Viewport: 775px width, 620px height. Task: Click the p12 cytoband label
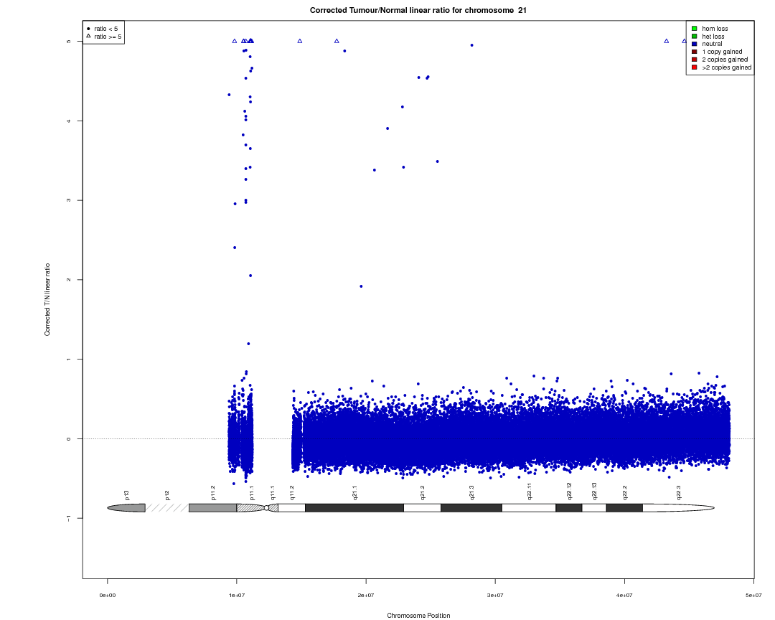click(167, 495)
